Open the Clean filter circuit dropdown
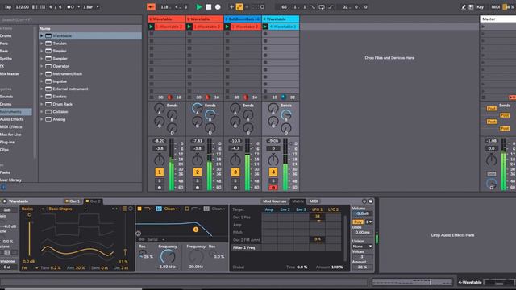 click(x=171, y=209)
